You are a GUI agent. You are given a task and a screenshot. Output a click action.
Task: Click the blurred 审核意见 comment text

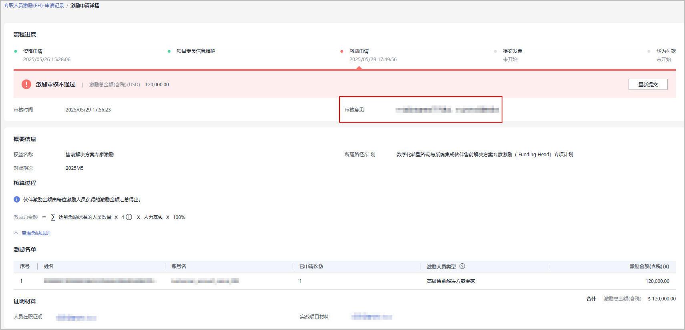[447, 110]
